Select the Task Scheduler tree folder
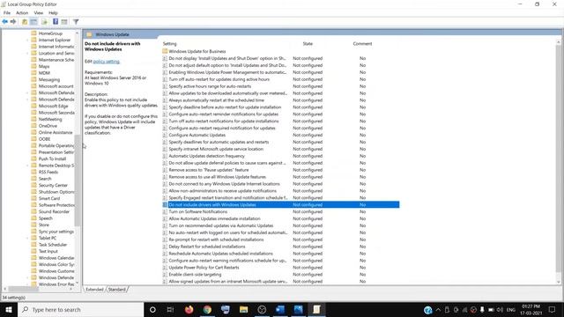The image size is (564, 317). (53, 245)
